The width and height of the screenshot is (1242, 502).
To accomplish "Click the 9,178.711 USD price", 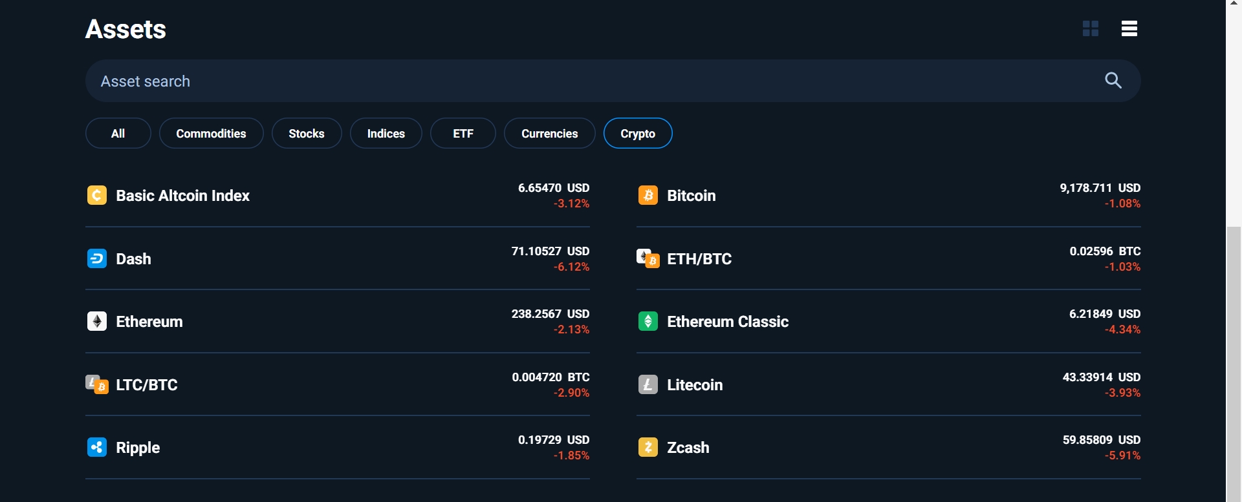I will point(1100,188).
